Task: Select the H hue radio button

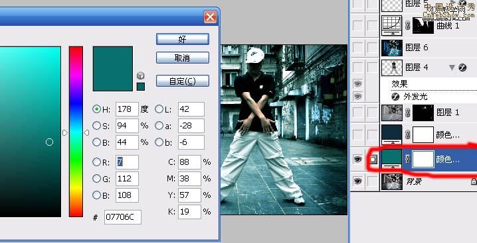Action: click(96, 109)
